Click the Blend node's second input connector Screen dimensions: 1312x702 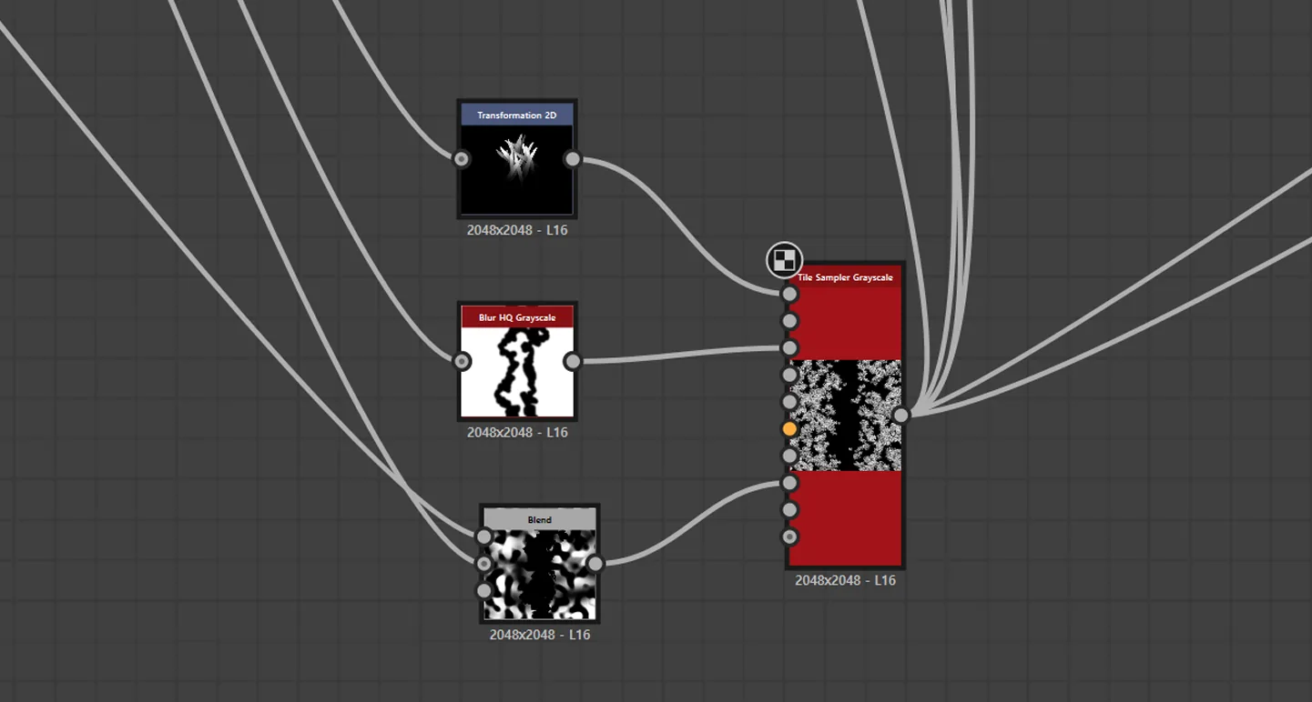(x=484, y=564)
